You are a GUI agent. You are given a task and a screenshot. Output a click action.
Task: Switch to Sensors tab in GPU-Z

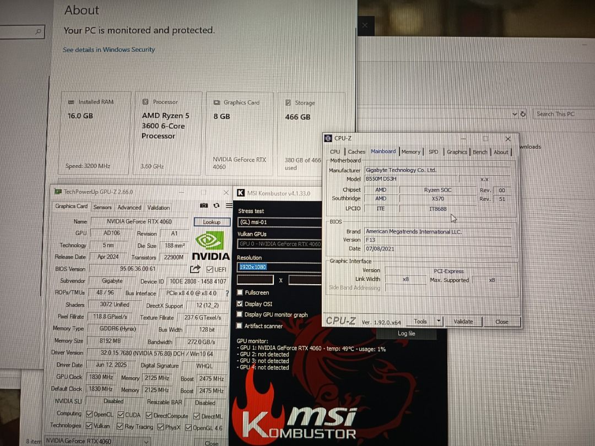[102, 207]
